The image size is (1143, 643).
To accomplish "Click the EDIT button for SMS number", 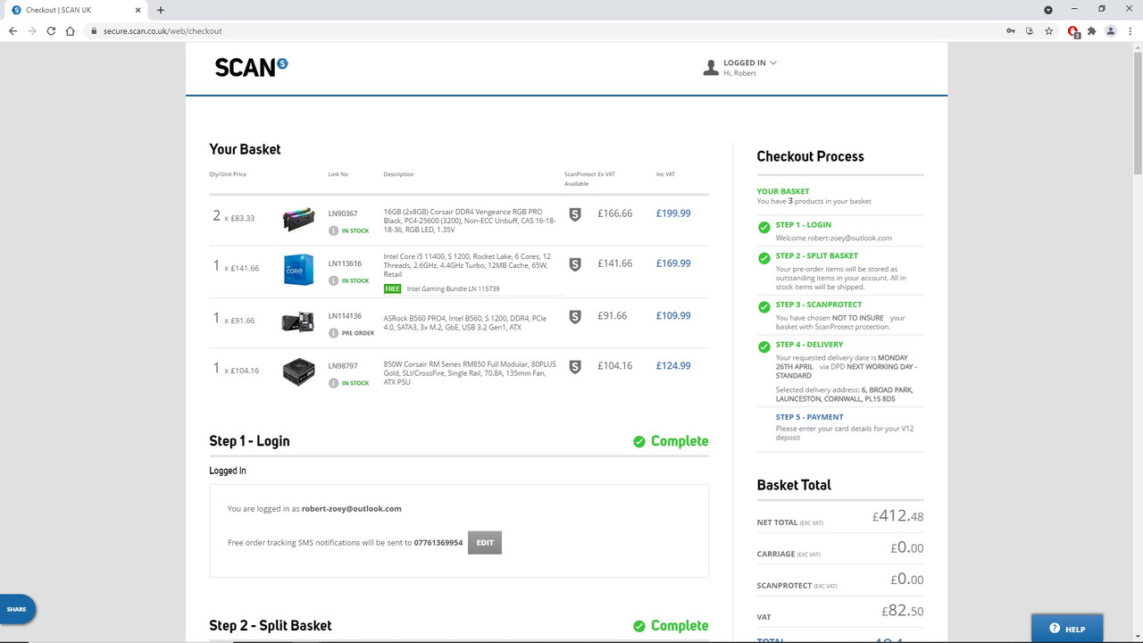I will [485, 542].
